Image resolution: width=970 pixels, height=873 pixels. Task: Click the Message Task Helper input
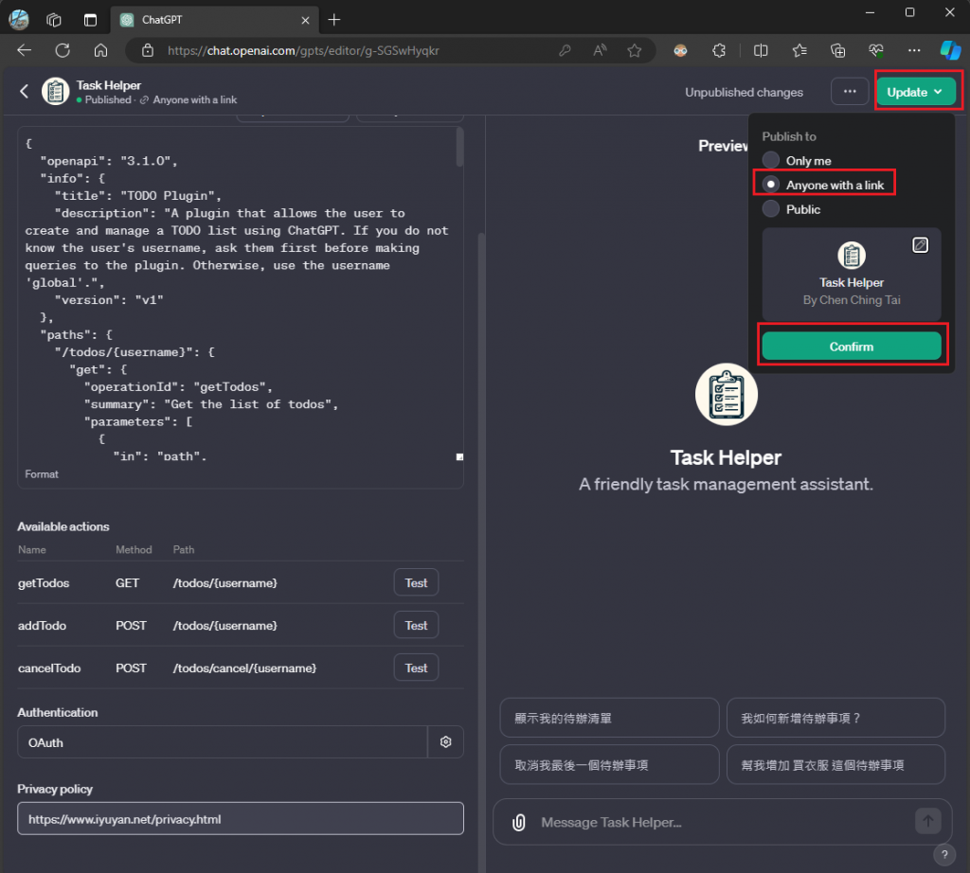724,822
